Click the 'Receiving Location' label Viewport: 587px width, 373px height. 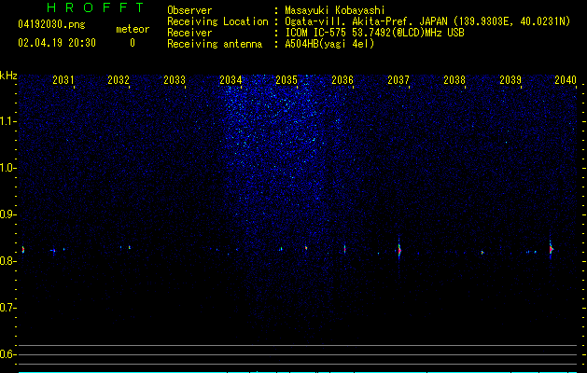tap(217, 21)
